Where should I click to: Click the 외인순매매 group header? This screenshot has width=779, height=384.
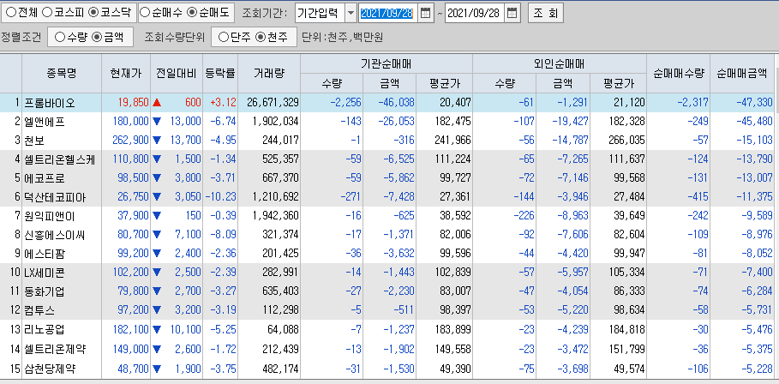pyautogui.click(x=559, y=63)
